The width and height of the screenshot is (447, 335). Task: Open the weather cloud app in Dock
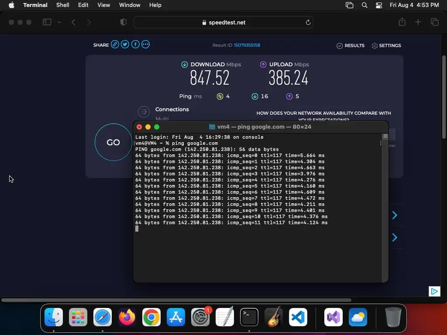(x=358, y=317)
